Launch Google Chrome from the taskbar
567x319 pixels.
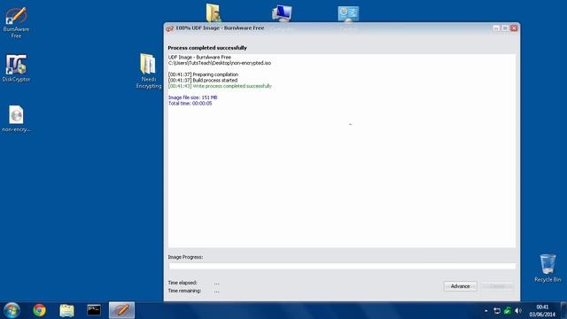click(39, 310)
